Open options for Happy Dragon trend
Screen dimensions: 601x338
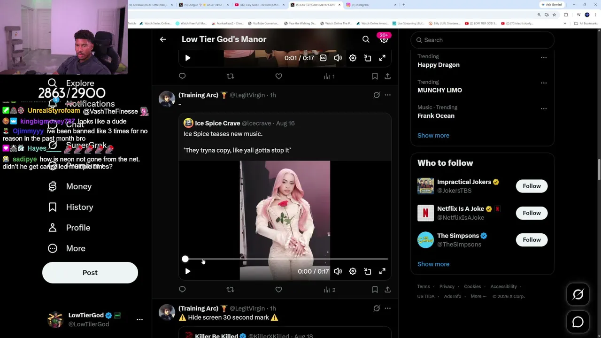tap(544, 57)
